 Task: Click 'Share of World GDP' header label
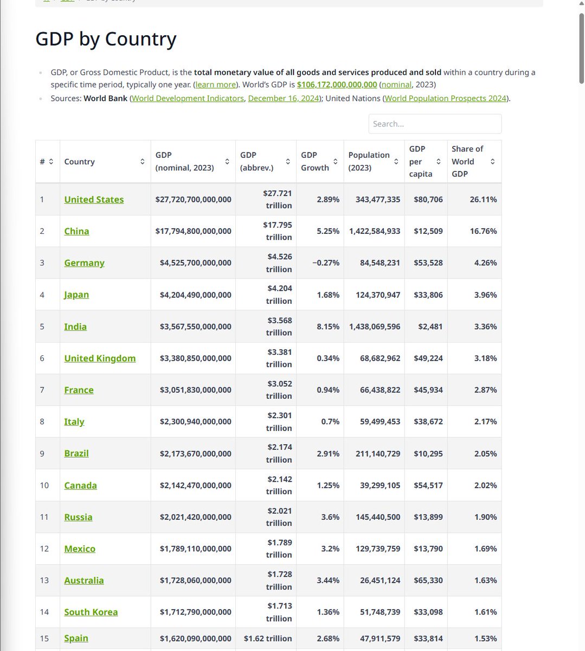(x=467, y=162)
